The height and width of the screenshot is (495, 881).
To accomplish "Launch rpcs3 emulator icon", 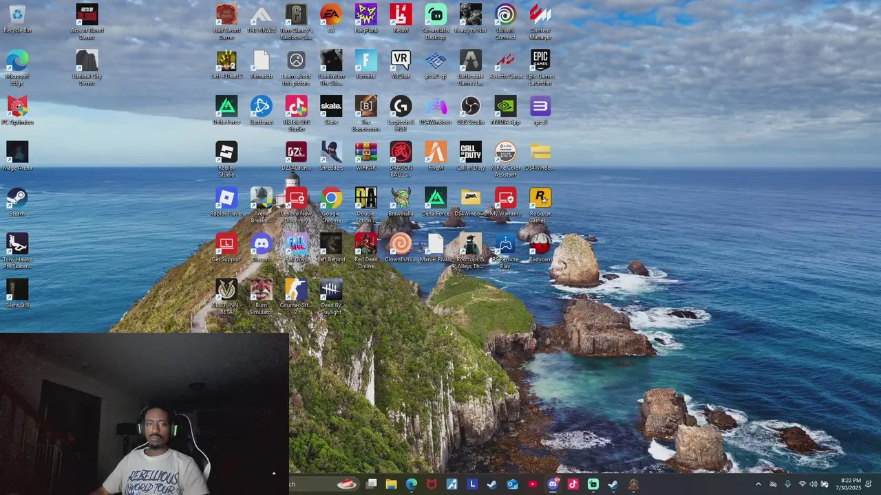I will [x=540, y=111].
